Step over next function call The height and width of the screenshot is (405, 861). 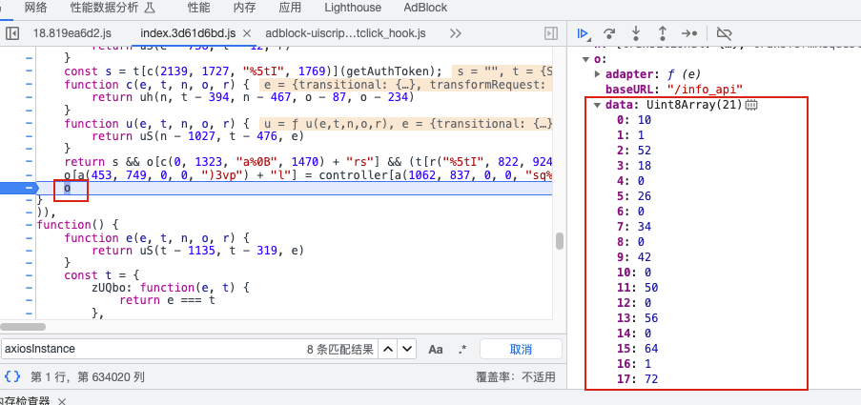point(609,33)
